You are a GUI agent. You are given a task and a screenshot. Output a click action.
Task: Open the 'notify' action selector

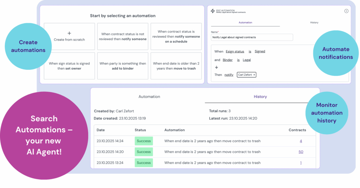click(229, 75)
